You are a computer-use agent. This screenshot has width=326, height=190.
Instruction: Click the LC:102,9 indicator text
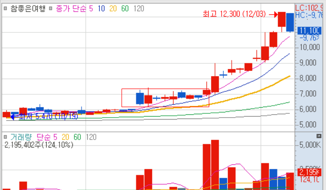click(x=309, y=8)
